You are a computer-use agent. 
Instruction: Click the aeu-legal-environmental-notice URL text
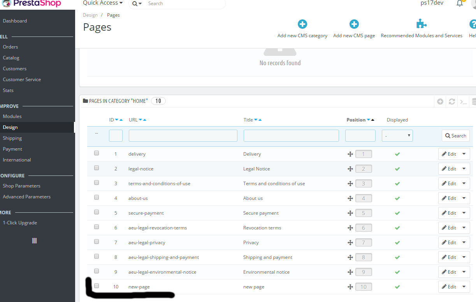162,272
